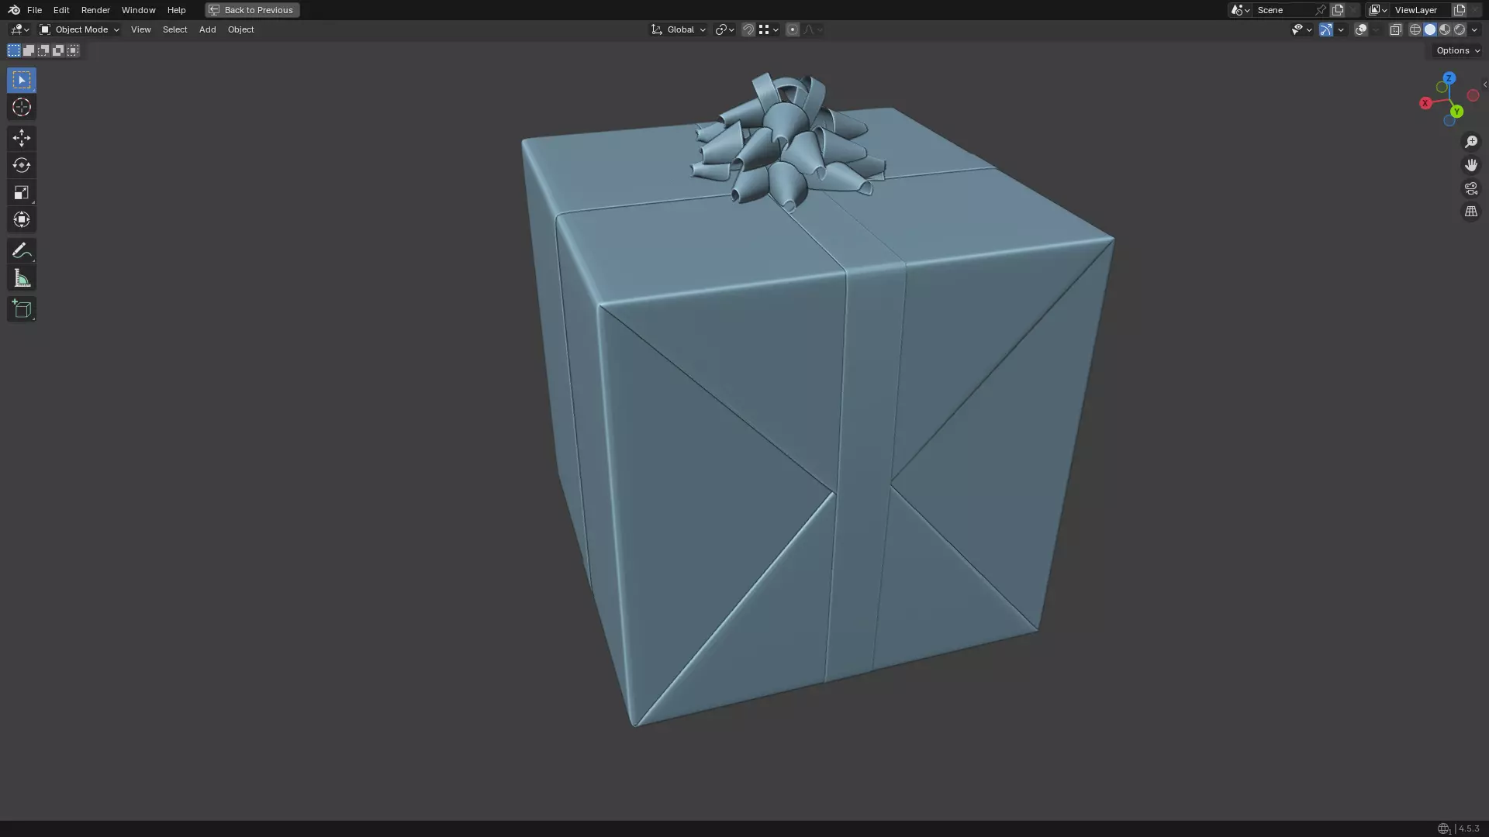
Task: Open Global transform orientation dropdown
Action: click(x=678, y=29)
